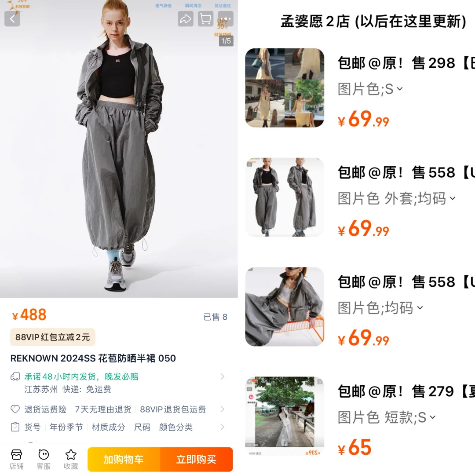Open the 图片色 短款;S variant dropdown

pyautogui.click(x=387, y=418)
